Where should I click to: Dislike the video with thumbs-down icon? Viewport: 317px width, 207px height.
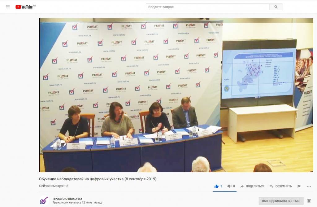pos(229,186)
